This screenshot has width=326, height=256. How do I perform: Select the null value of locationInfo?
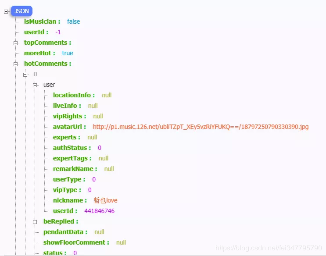[x=107, y=95]
